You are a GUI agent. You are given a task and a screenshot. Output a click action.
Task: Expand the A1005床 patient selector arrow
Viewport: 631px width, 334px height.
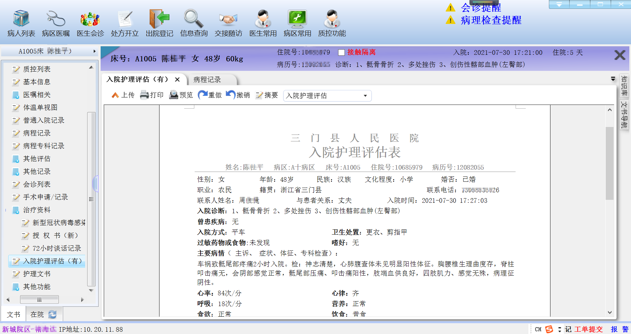94,51
